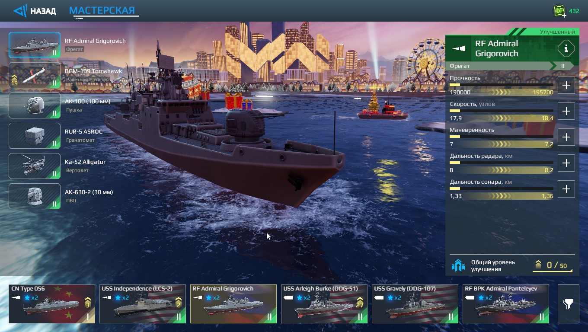The image size is (588, 332).
Task: Click the Улучшенный rarity label
Action: click(557, 32)
